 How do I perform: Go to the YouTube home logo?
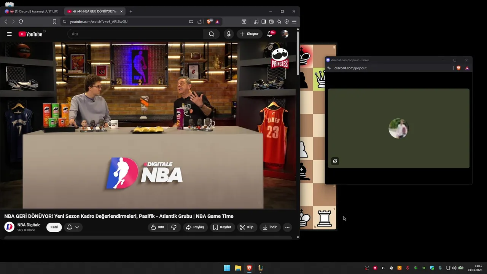point(30,34)
